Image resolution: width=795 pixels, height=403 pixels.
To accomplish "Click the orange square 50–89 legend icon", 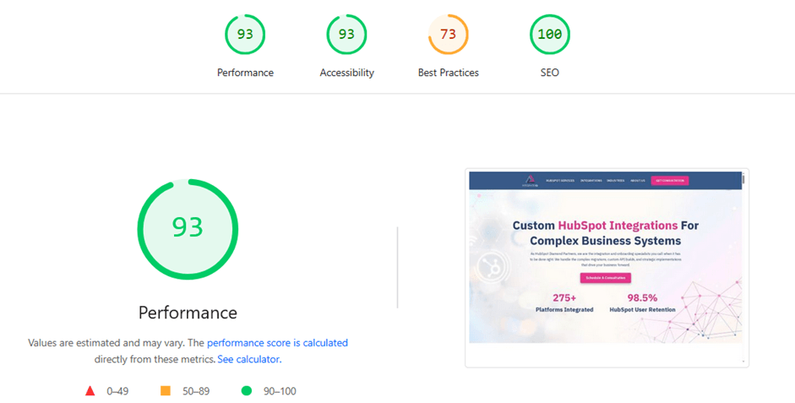I will [x=166, y=391].
